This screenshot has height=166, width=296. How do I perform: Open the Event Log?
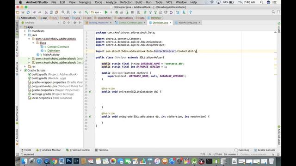(x=242, y=150)
